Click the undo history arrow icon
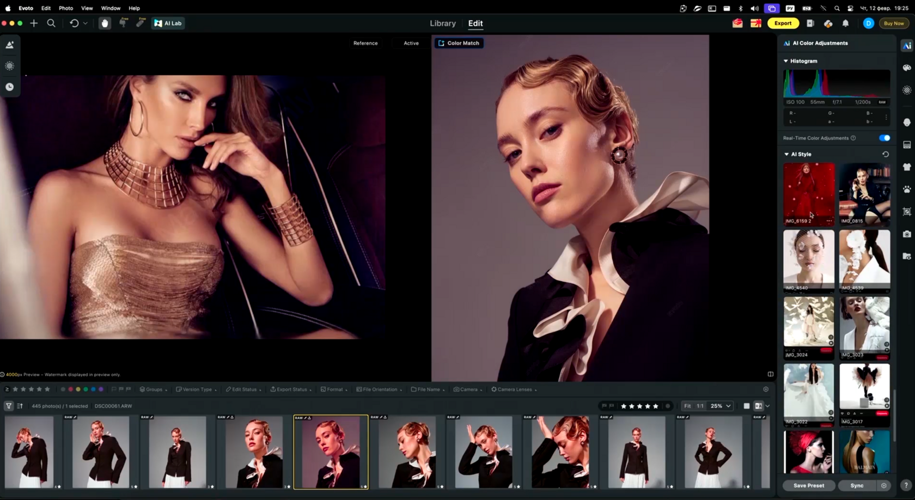Viewport: 915px width, 500px height. click(x=74, y=23)
